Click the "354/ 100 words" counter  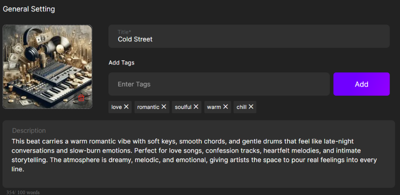23,192
